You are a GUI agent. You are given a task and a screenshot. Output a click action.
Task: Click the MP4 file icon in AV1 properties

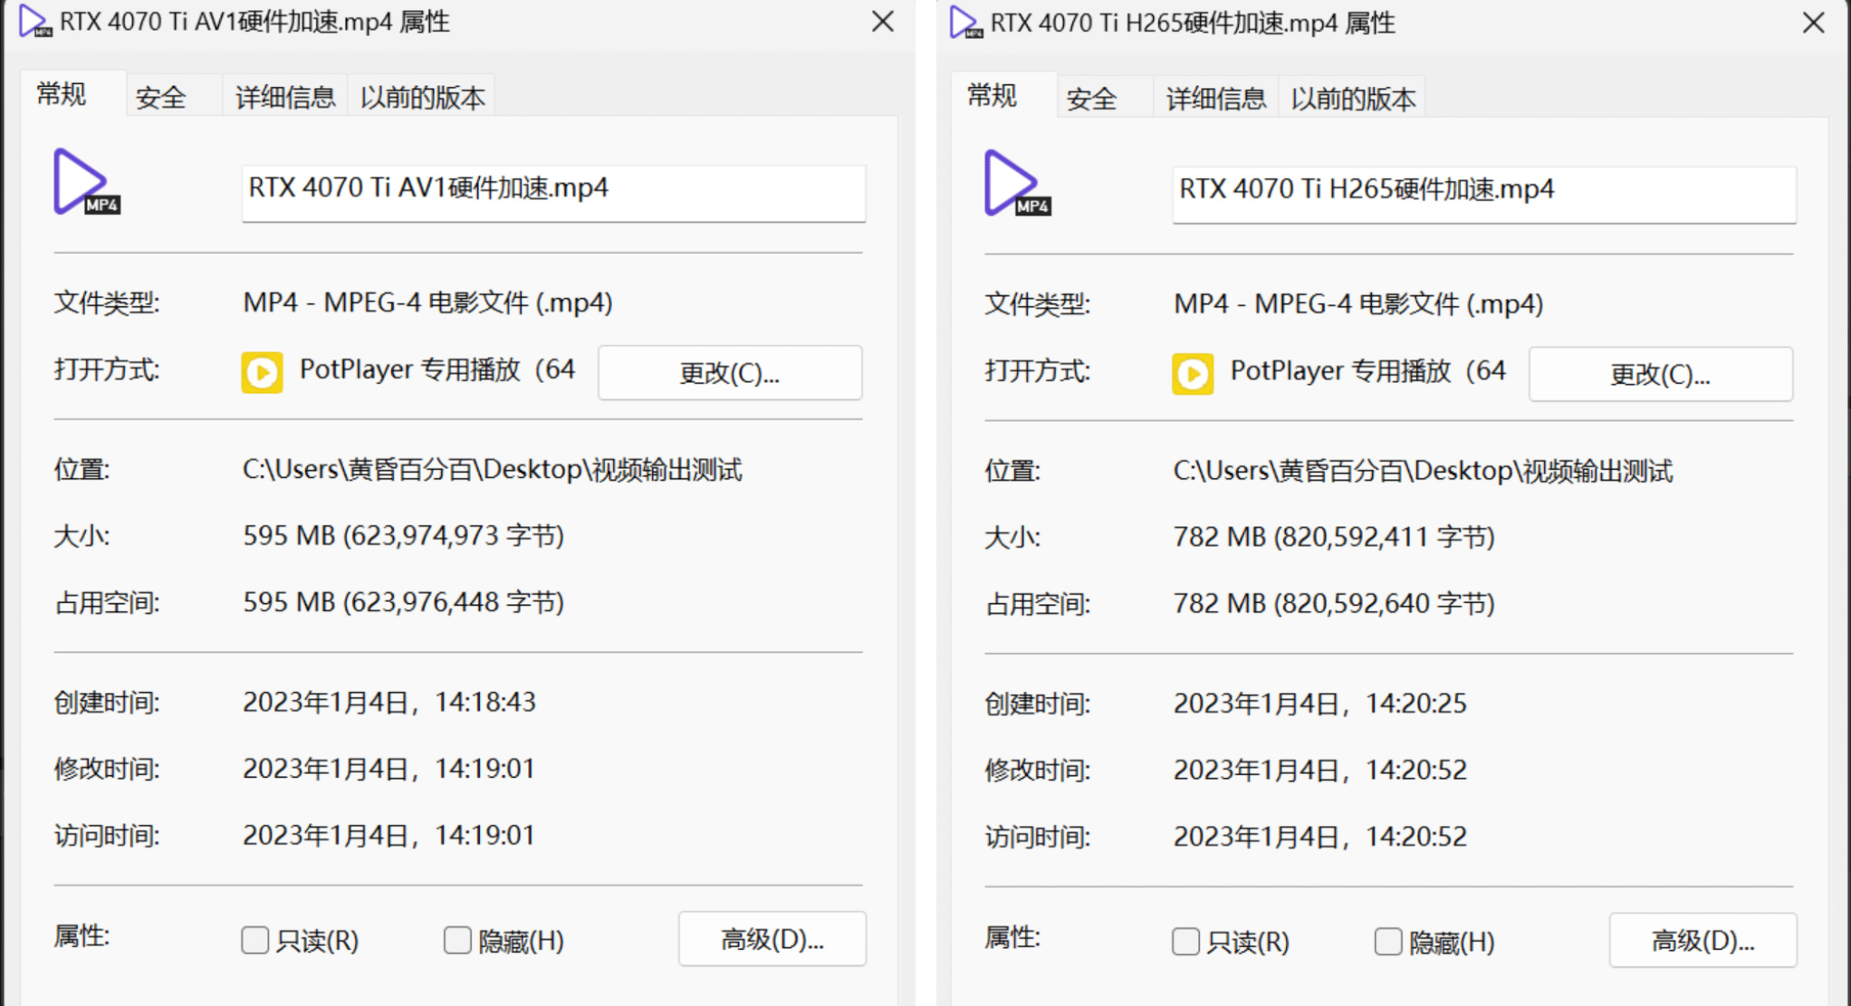85,183
